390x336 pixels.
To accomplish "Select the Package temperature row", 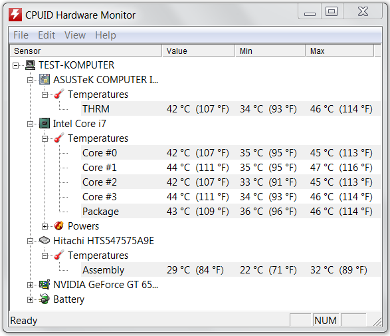I will (x=231, y=211).
